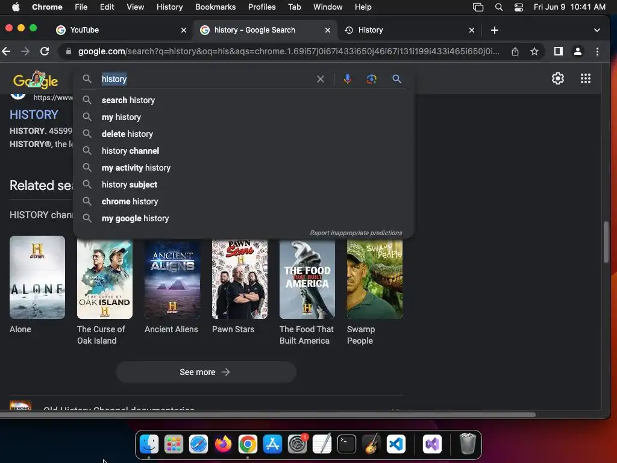Open the Profiles menu

pos(262,7)
